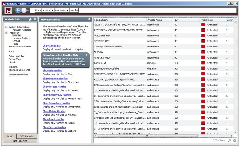Expand the arrow after Host breadcrumb
Viewport: 240px width, 147px height.
[x=53, y=10]
